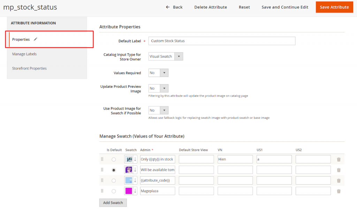
Task: Click the VN field containing 'Hien'
Action: [235, 159]
